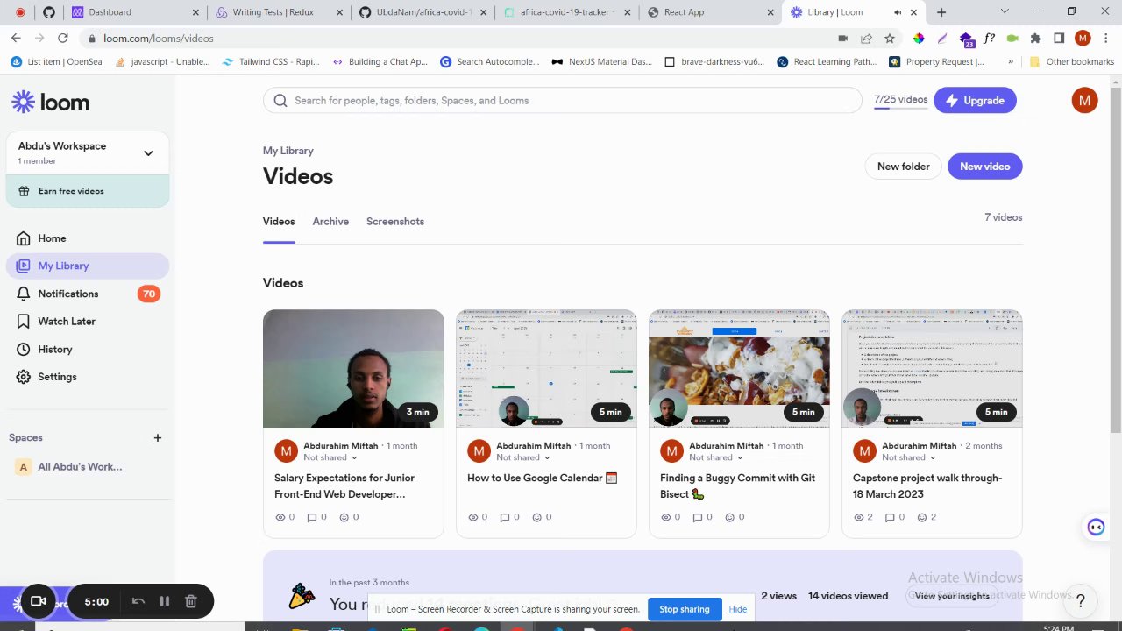Open a new browser tab
1122x631 pixels.
(941, 12)
